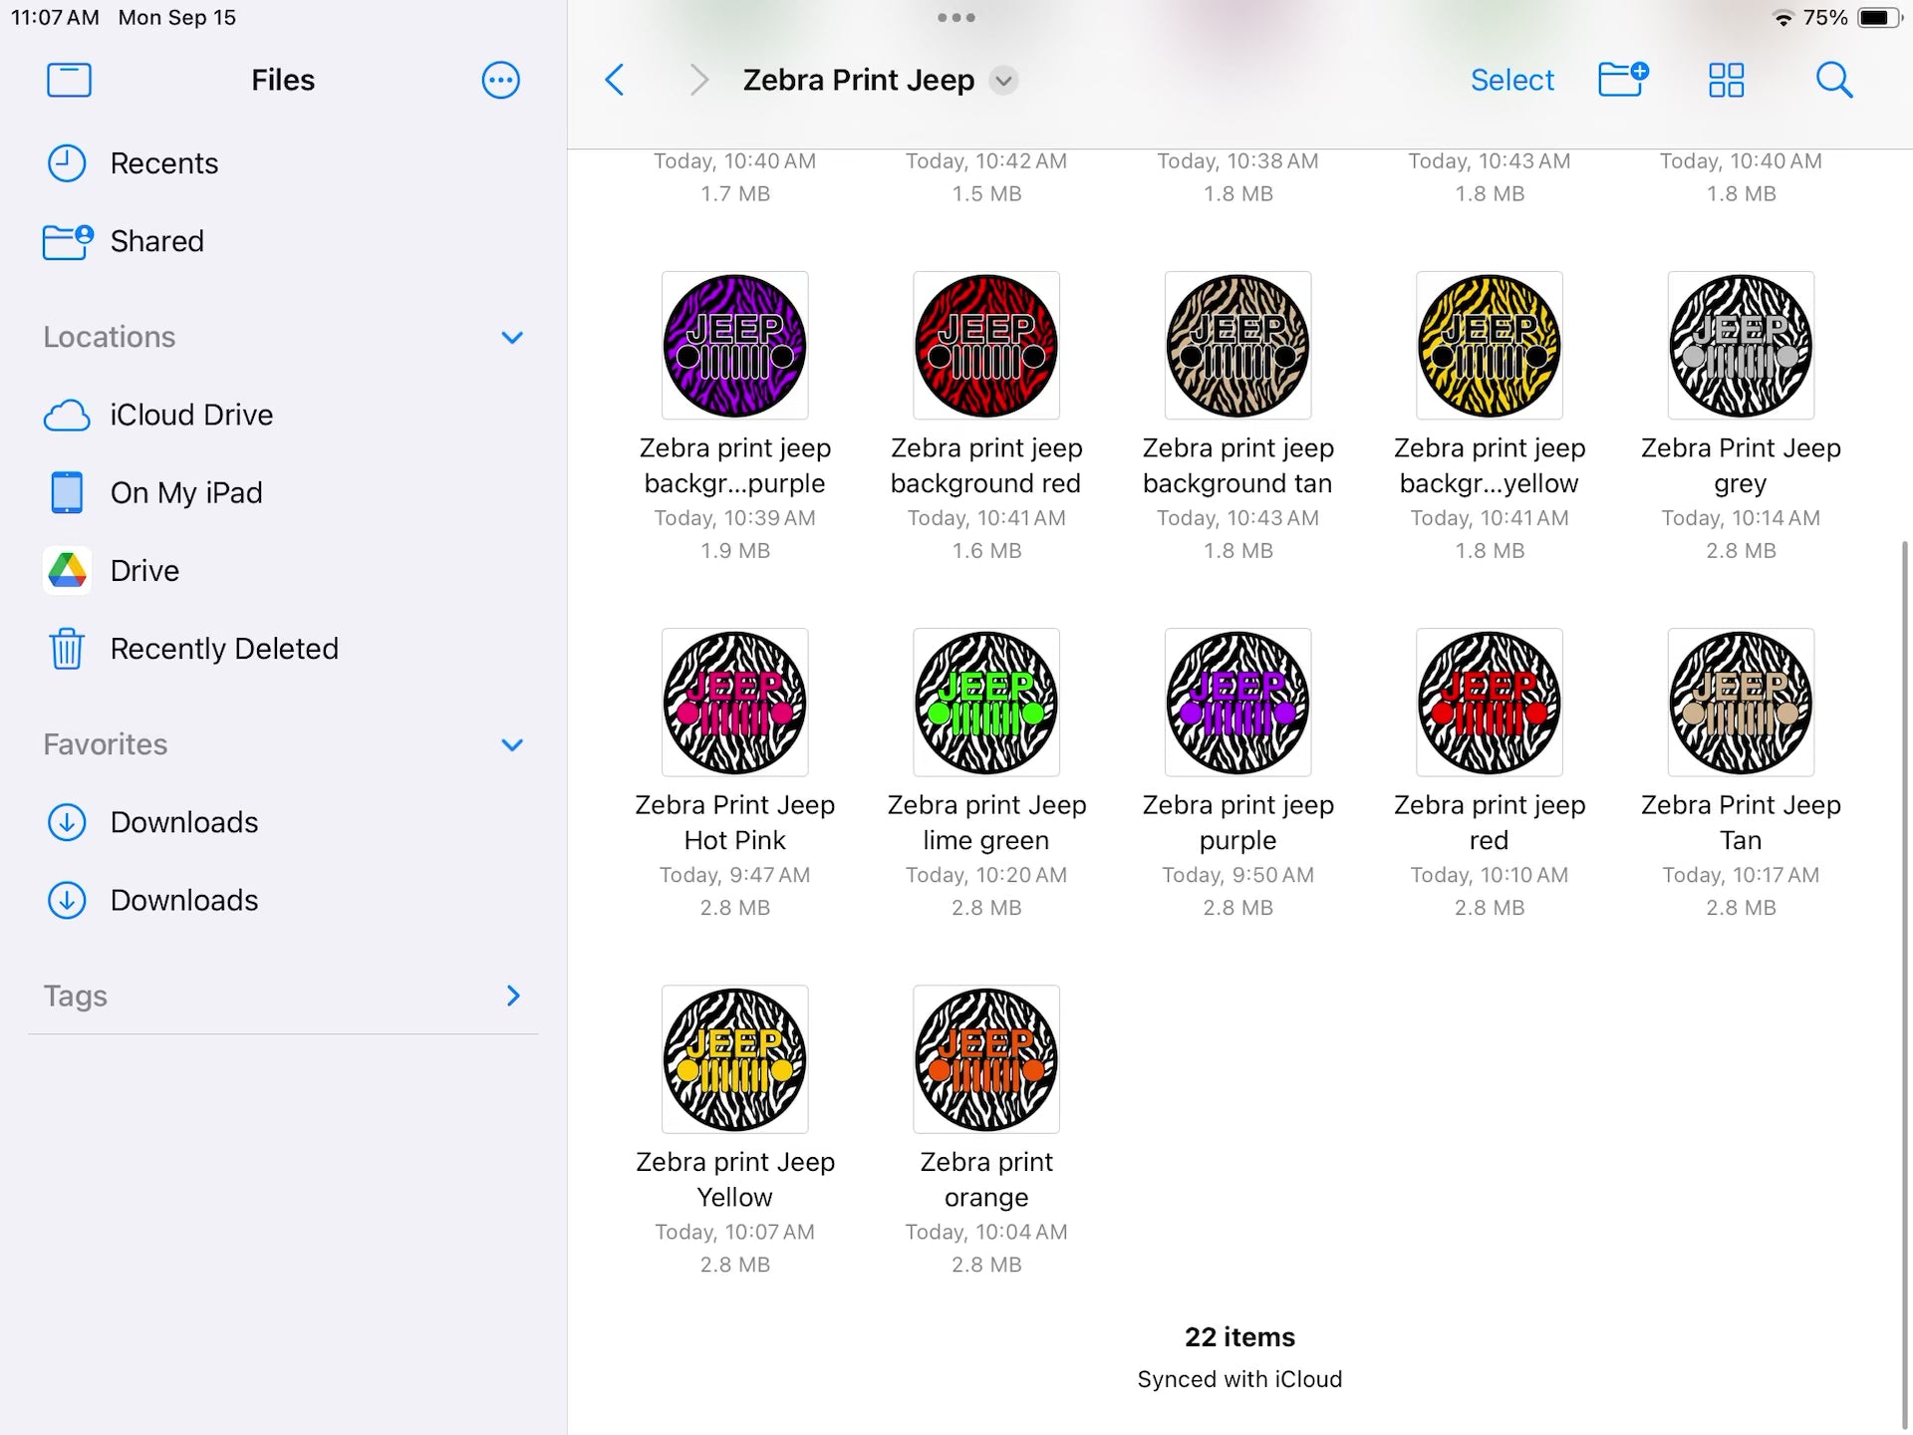The height and width of the screenshot is (1435, 1913).
Task: Open the Files more options ellipsis
Action: click(x=500, y=80)
